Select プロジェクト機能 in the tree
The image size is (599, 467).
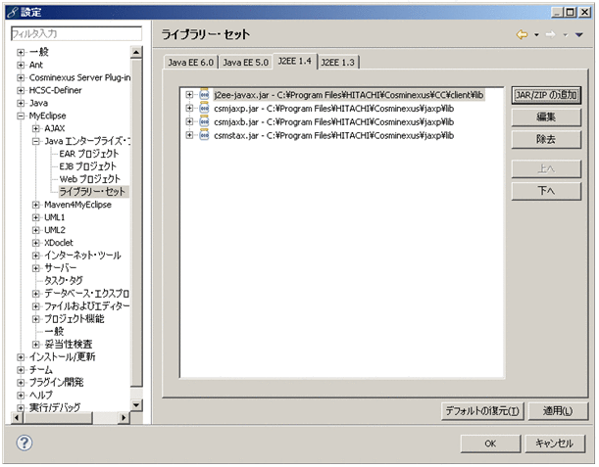[x=75, y=318]
